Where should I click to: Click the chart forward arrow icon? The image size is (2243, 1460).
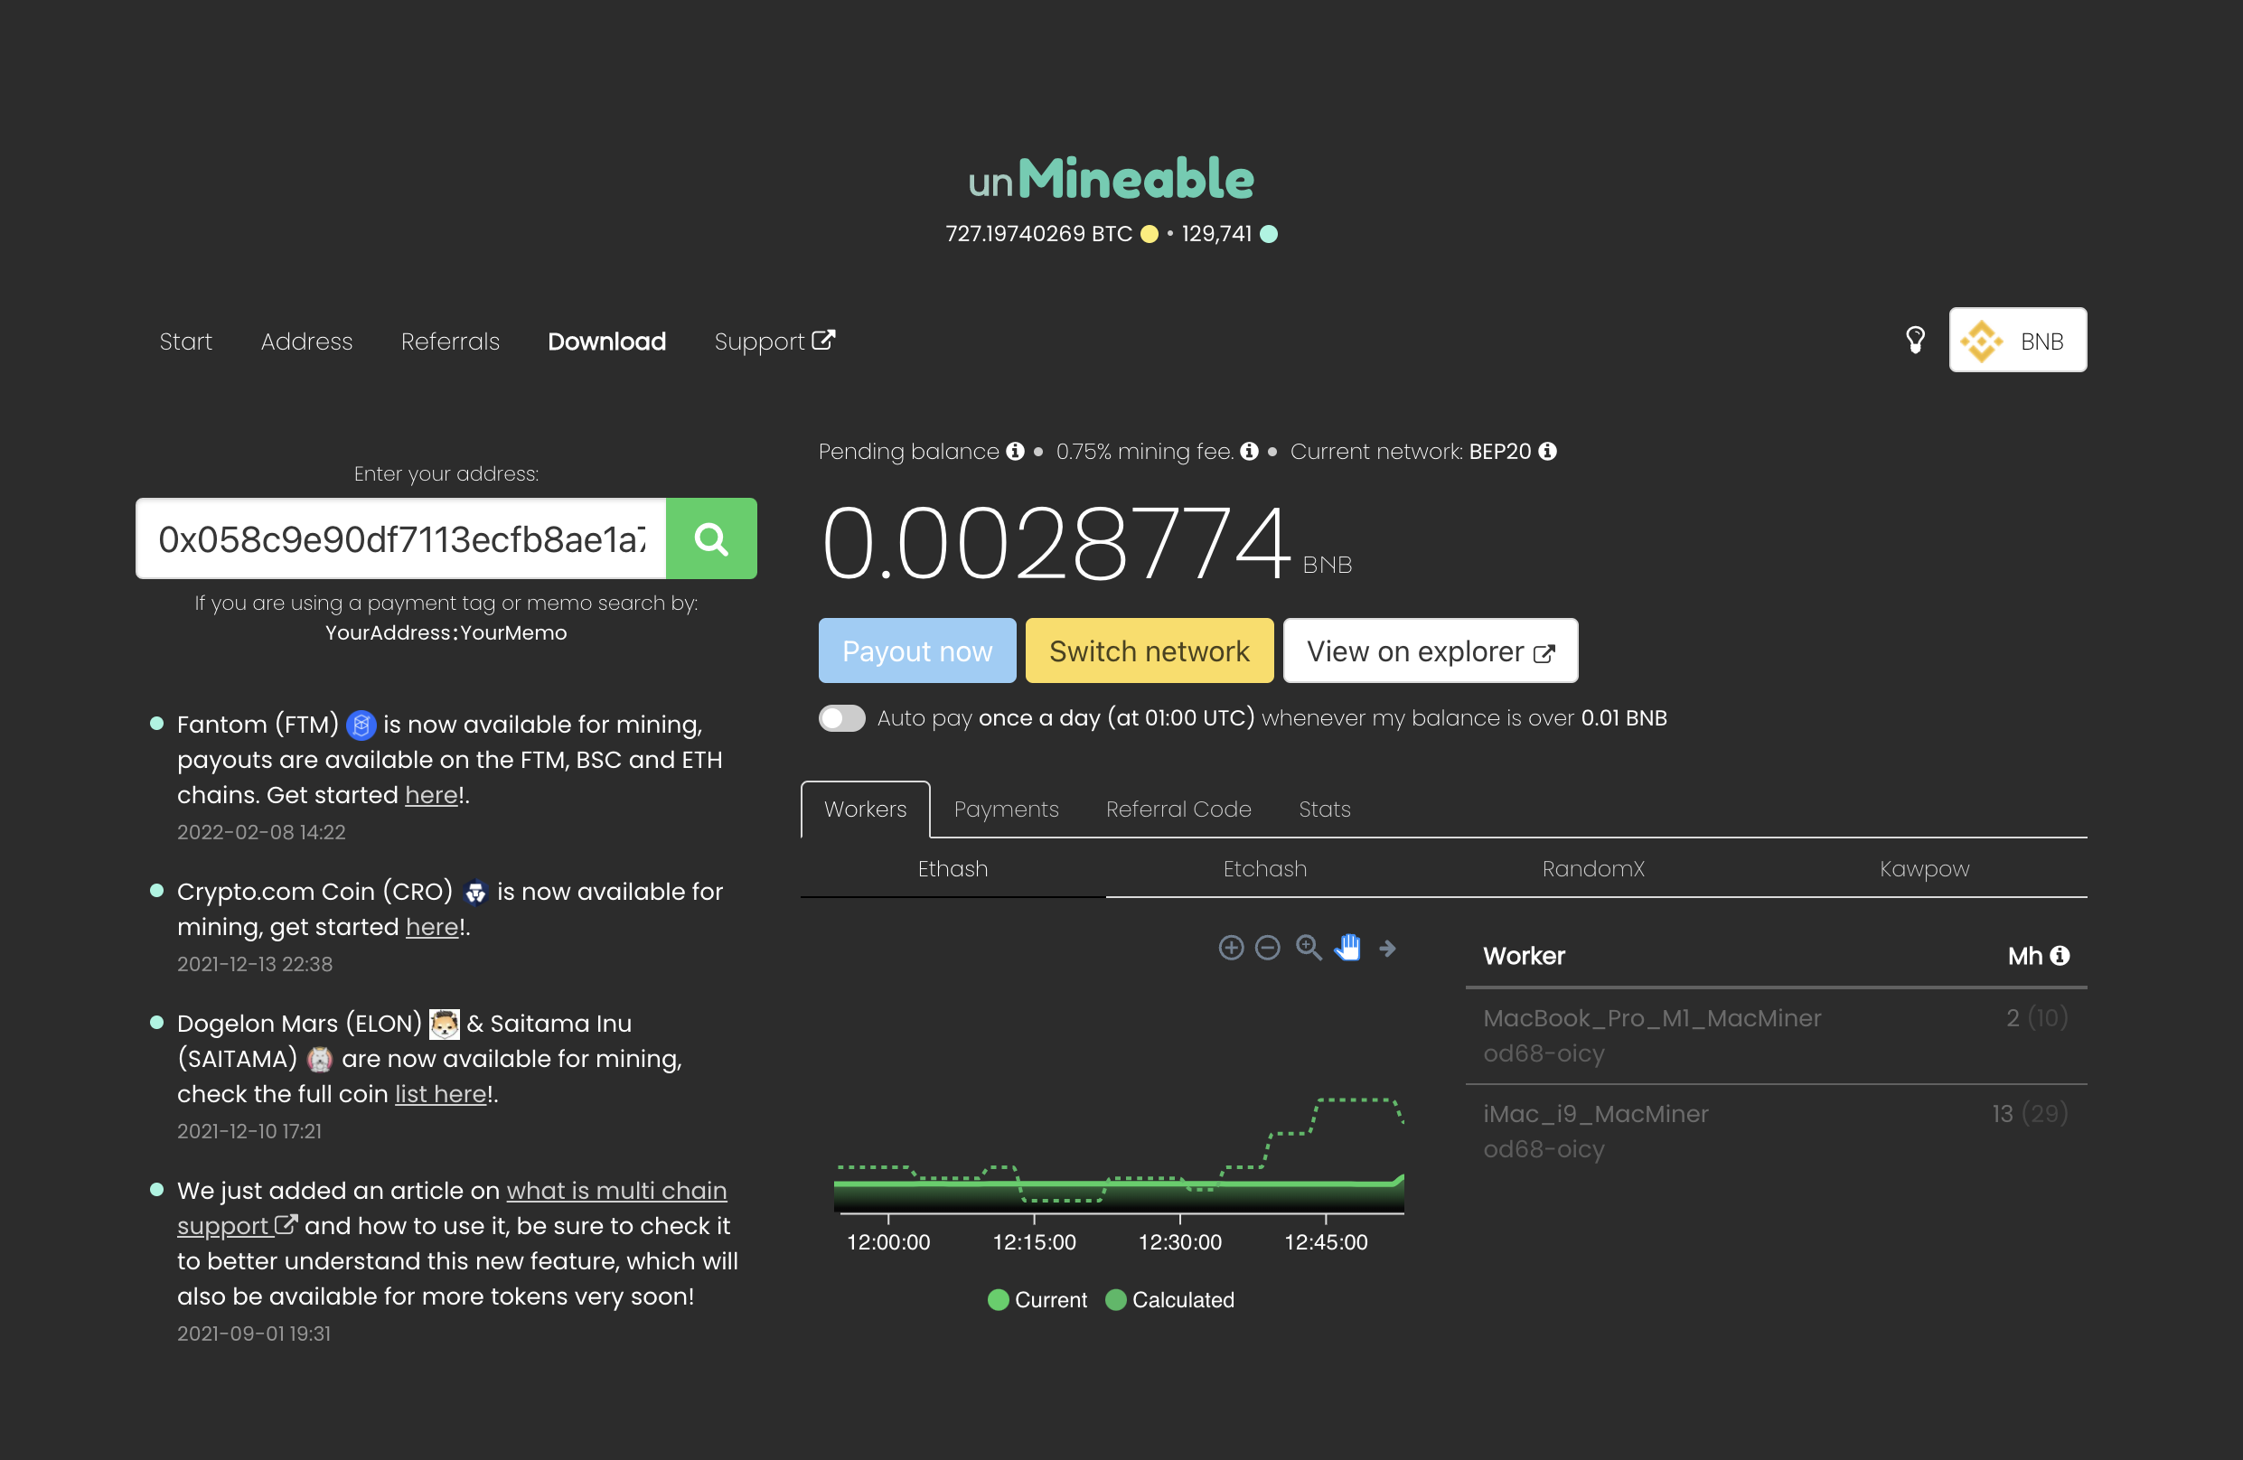pyautogui.click(x=1387, y=948)
